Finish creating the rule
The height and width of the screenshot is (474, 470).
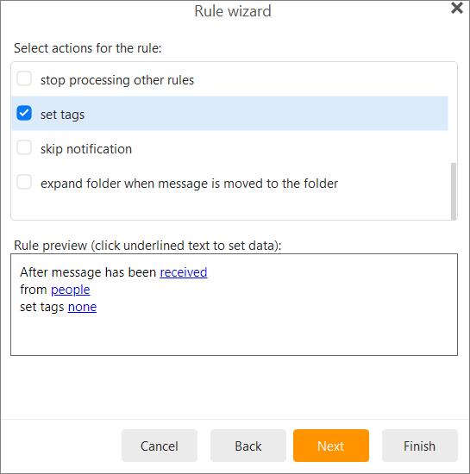point(419,446)
